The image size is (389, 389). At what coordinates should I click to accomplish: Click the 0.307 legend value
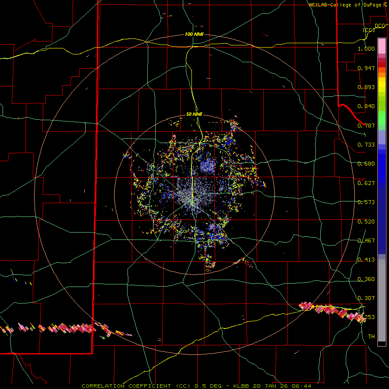[366, 298]
